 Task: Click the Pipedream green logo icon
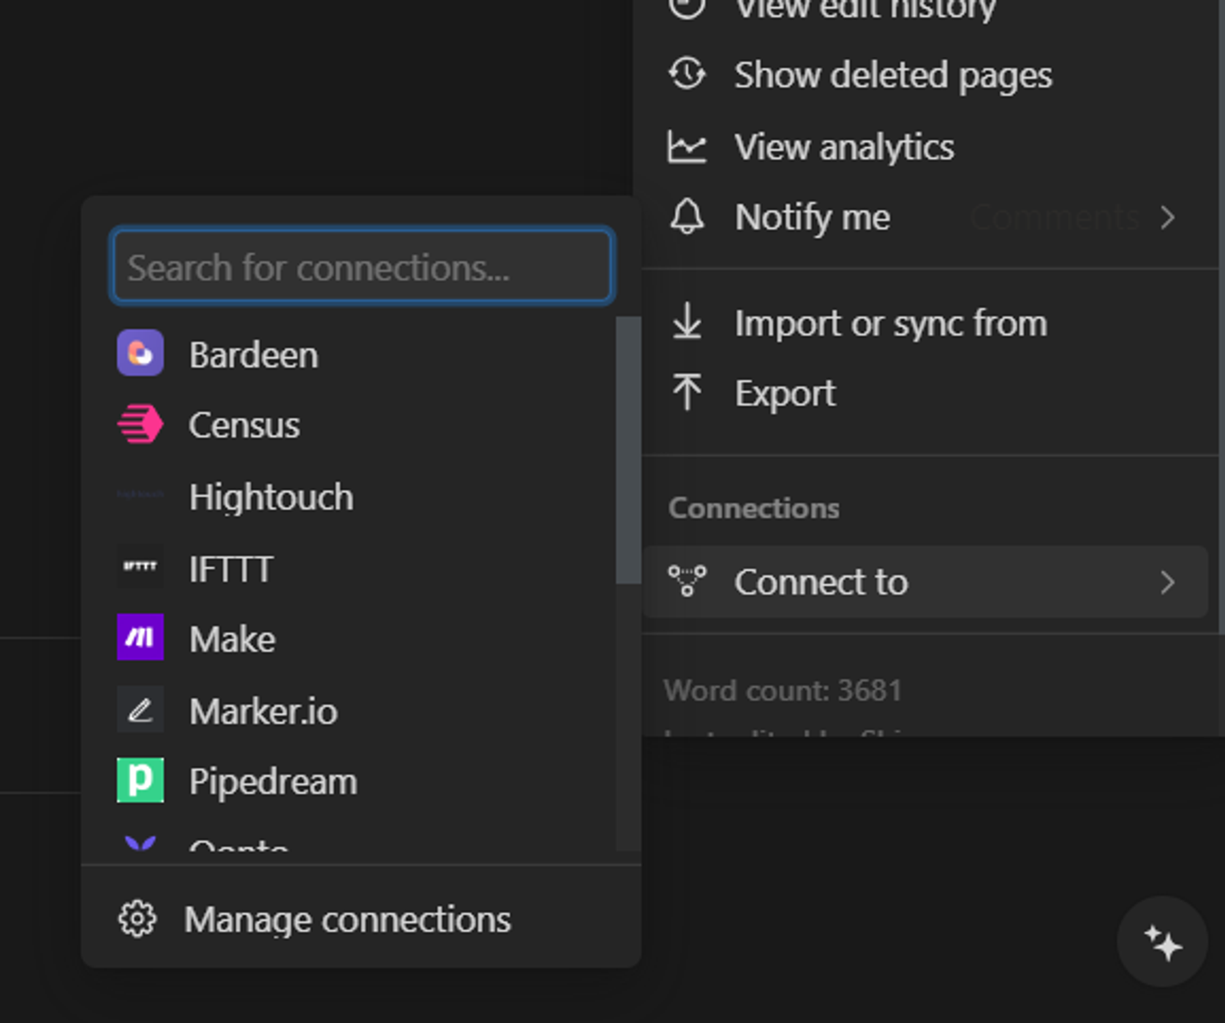[x=140, y=780]
